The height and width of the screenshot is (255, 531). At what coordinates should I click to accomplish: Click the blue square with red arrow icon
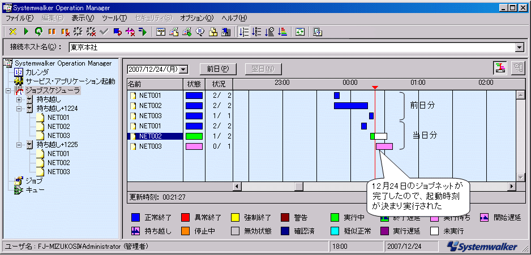tap(117, 32)
